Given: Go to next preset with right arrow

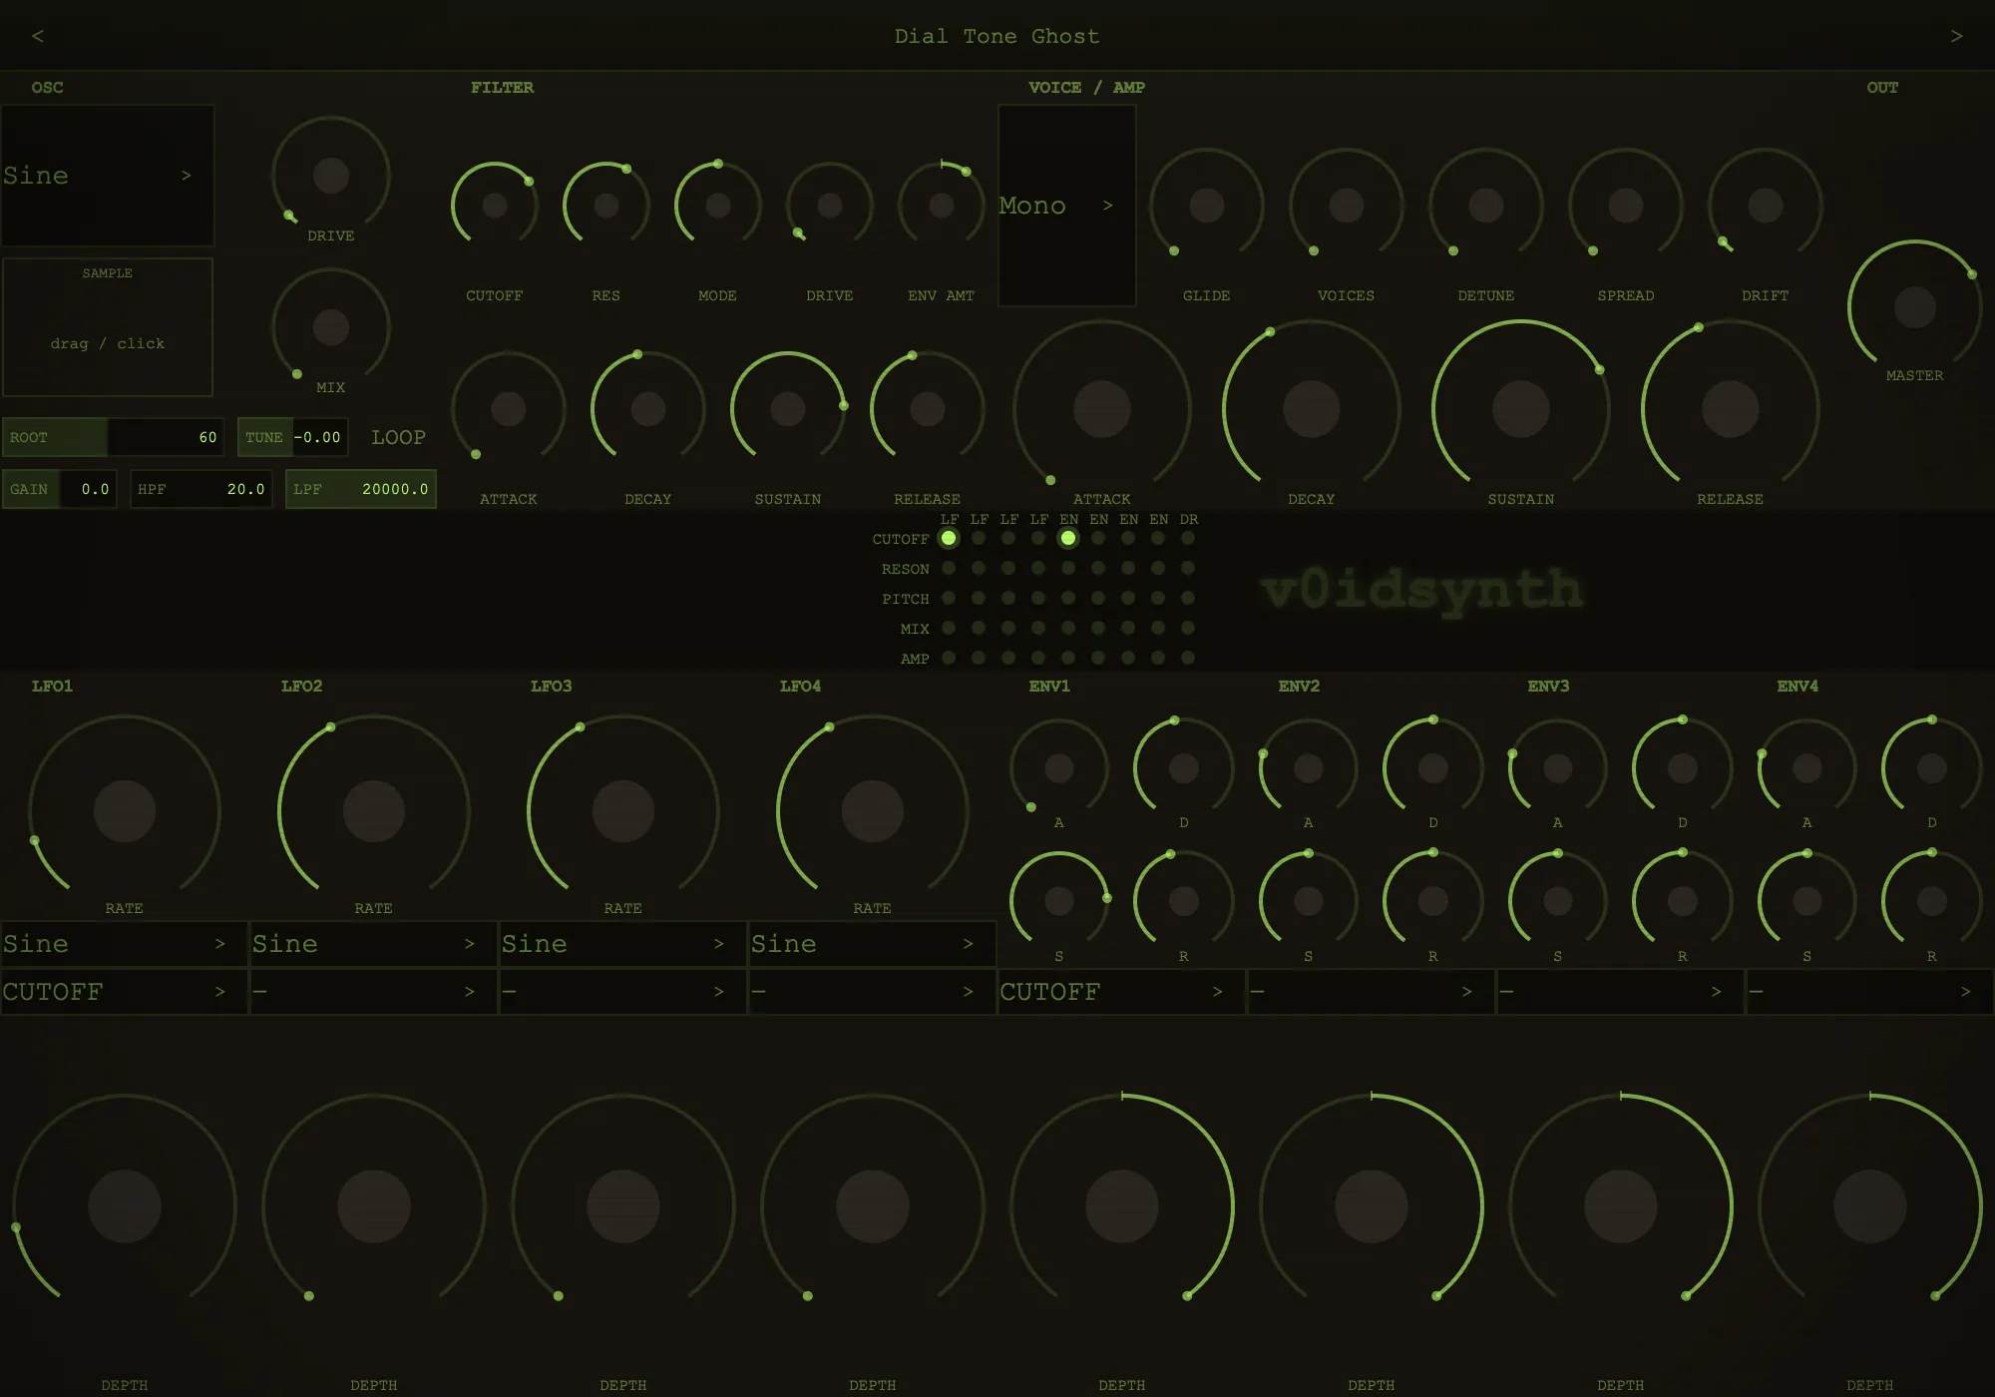Looking at the screenshot, I should 1956,36.
